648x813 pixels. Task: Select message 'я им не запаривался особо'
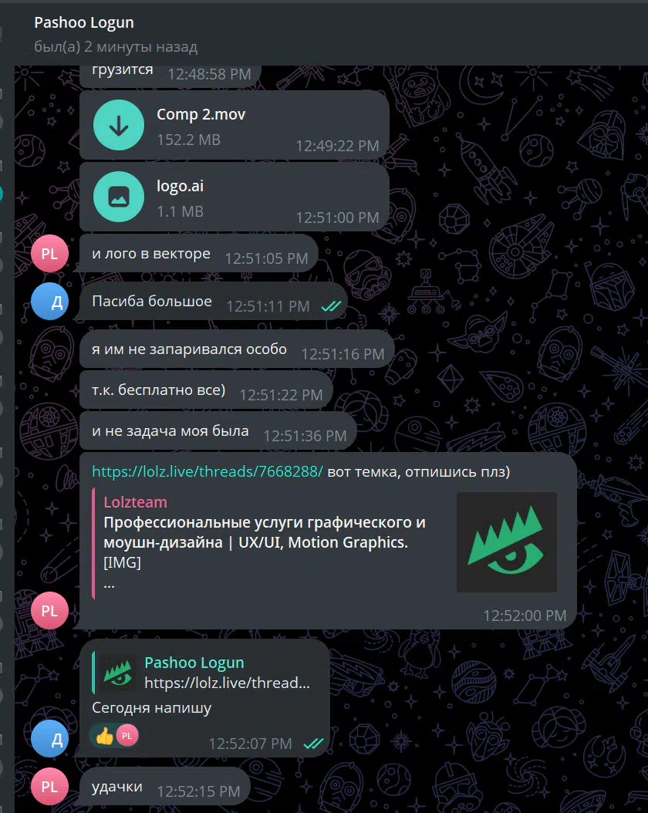[237, 349]
